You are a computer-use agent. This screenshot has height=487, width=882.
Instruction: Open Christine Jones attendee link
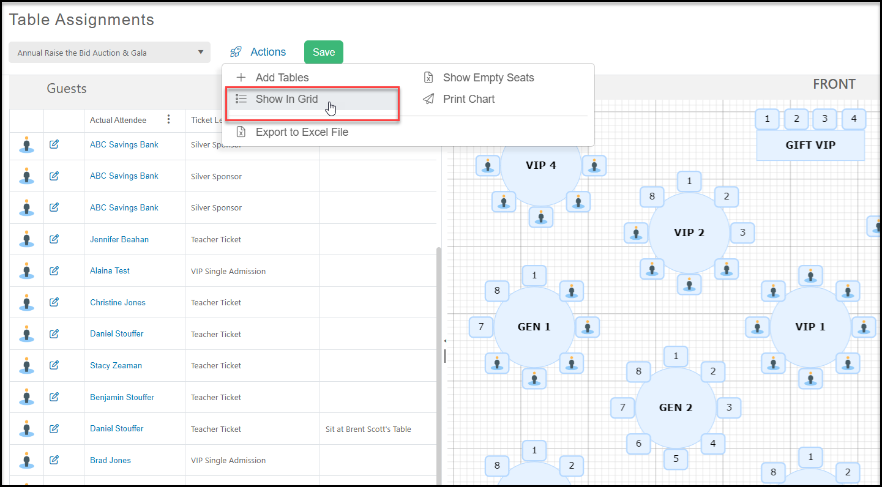tap(118, 302)
